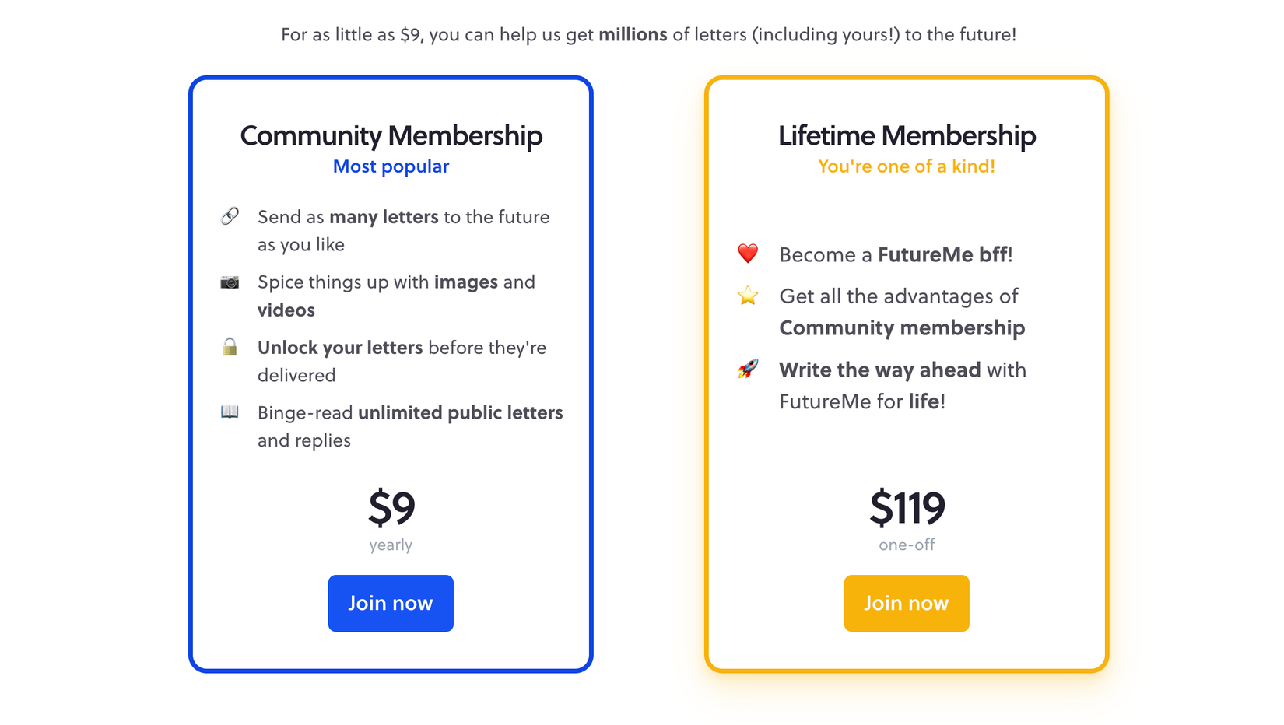Click the $119 one-off price
The width and height of the screenshot is (1284, 725).
click(x=907, y=519)
